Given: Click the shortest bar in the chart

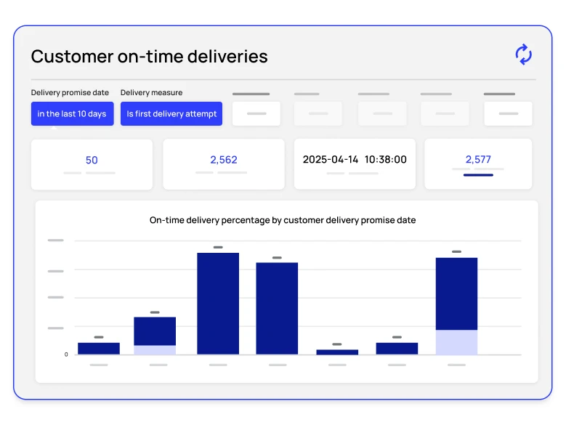Looking at the screenshot, I should point(337,352).
